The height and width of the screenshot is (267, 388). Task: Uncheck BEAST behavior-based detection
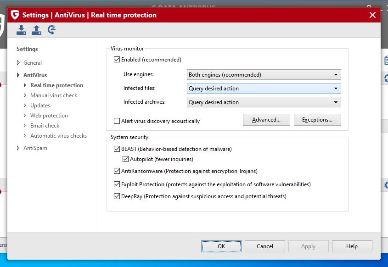117,149
